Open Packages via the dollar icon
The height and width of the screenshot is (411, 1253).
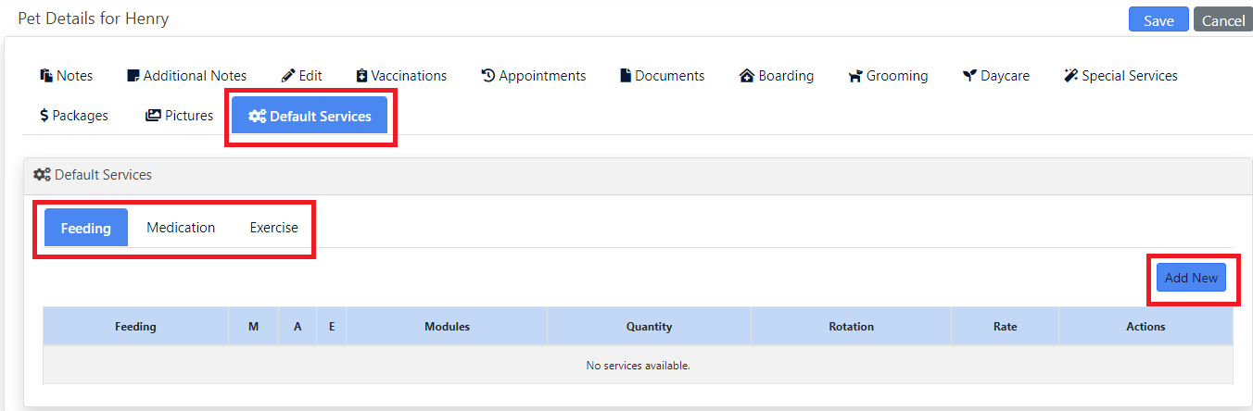coord(44,116)
